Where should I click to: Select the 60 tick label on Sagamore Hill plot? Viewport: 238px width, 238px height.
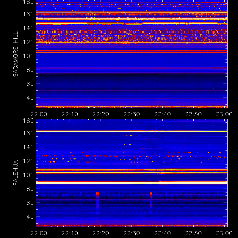[x=30, y=84]
